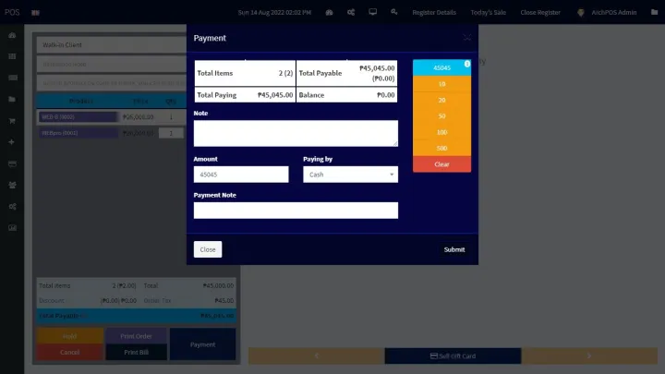The image size is (665, 374).
Task: Click the dashboard icon in top bar
Action: 330,13
